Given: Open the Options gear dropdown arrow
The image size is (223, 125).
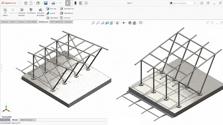Looking at the screenshot, I should click(x=90, y=3).
